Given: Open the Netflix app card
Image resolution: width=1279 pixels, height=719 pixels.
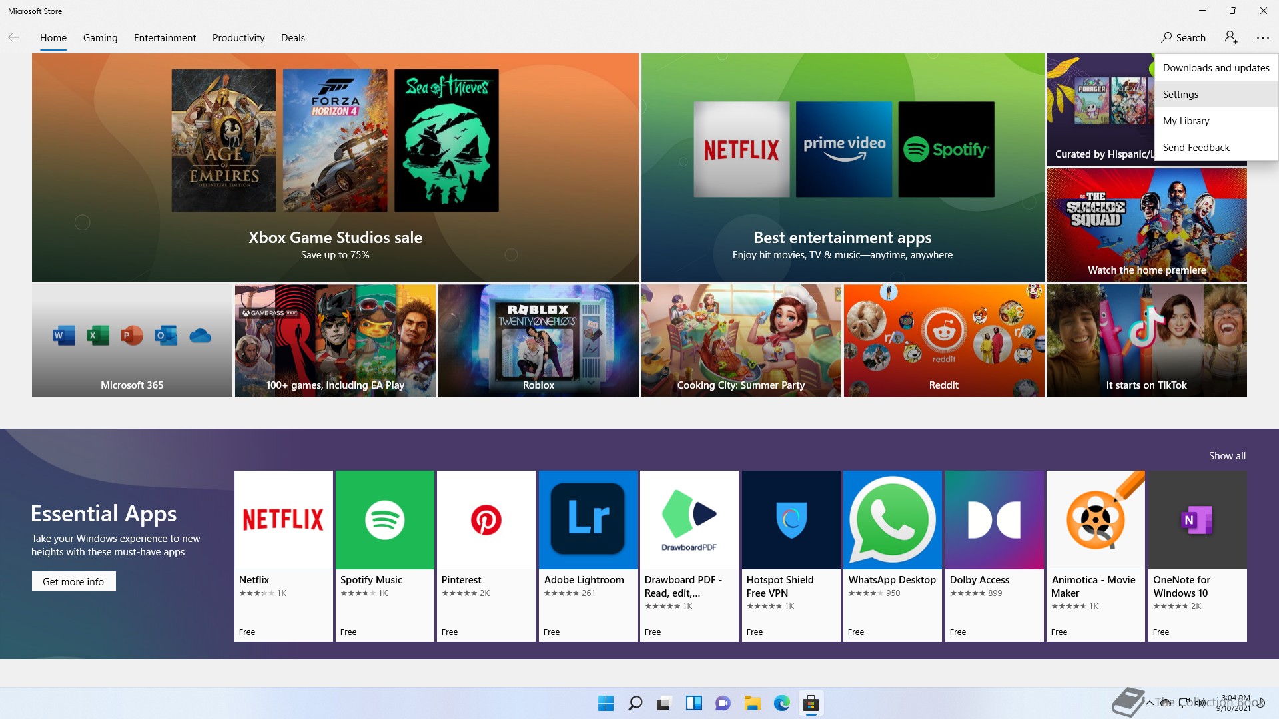Looking at the screenshot, I should [x=284, y=556].
